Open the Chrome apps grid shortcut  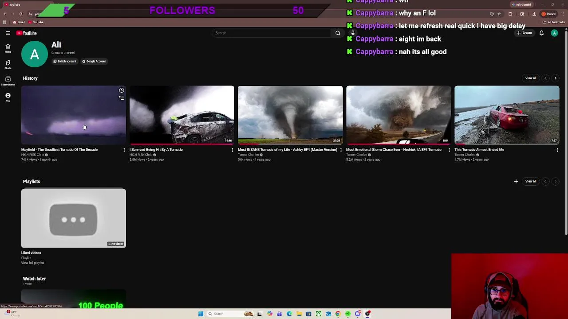click(x=4, y=22)
